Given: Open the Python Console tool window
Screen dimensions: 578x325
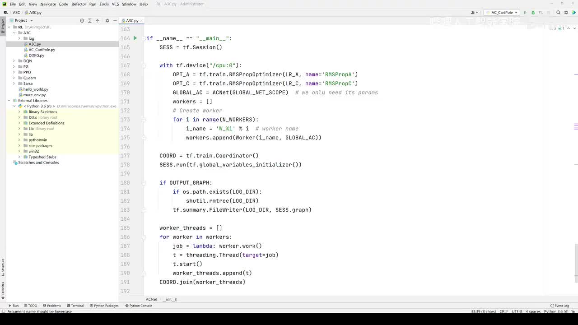Looking at the screenshot, I should (138, 306).
